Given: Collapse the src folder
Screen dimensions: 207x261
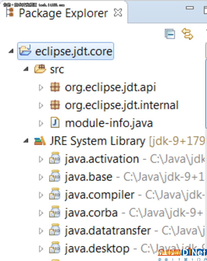Looking at the screenshot, I should point(26,69).
